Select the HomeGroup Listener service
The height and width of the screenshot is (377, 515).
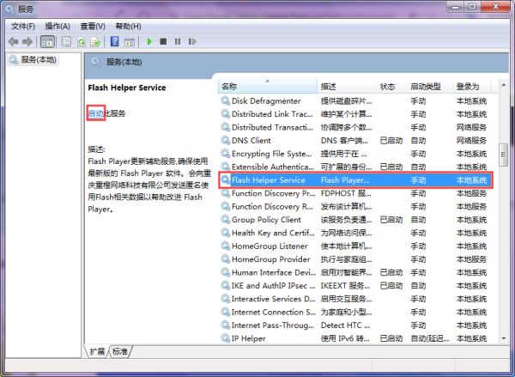click(355, 246)
